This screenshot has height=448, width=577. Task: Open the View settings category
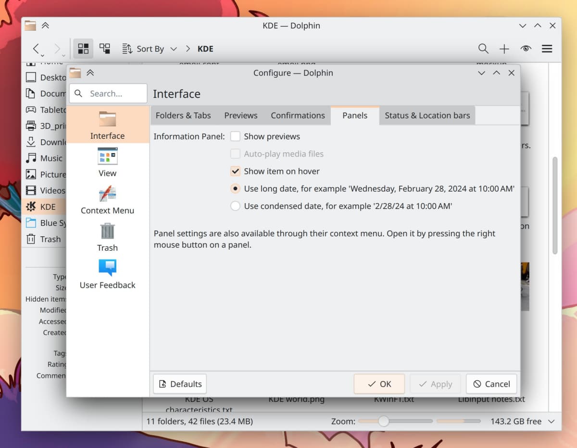coord(108,162)
